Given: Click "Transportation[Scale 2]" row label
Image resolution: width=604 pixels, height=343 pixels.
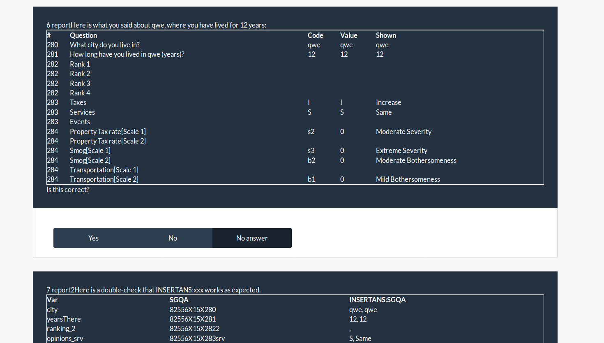Looking at the screenshot, I should [x=104, y=179].
